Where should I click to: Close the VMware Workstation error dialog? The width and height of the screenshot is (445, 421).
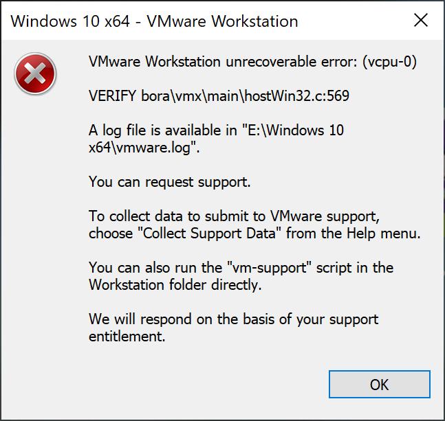421,21
